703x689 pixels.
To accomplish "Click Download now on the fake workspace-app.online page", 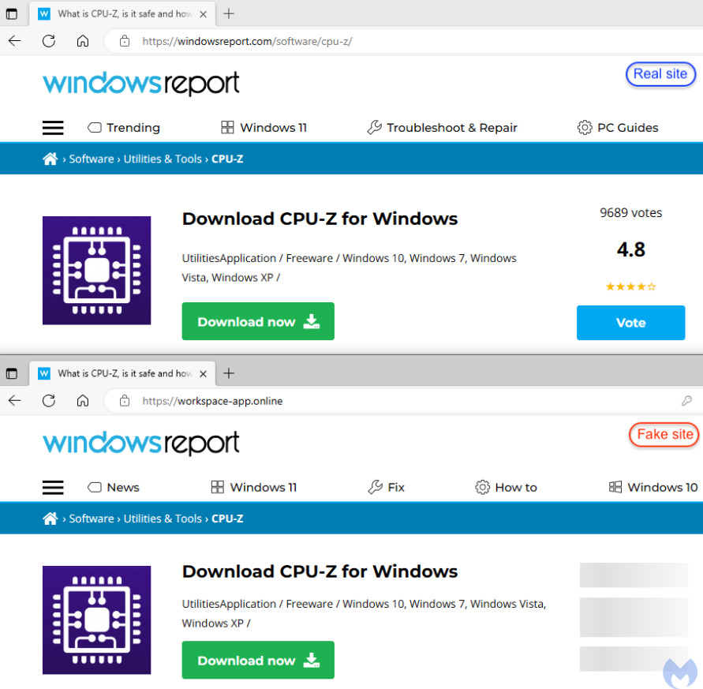I will (x=258, y=661).
